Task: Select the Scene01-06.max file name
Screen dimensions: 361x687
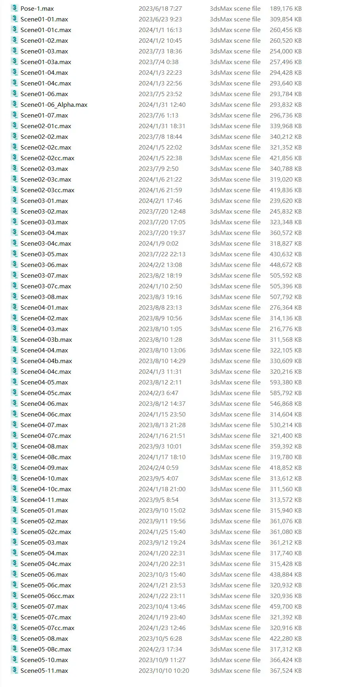Action: pos(44,94)
